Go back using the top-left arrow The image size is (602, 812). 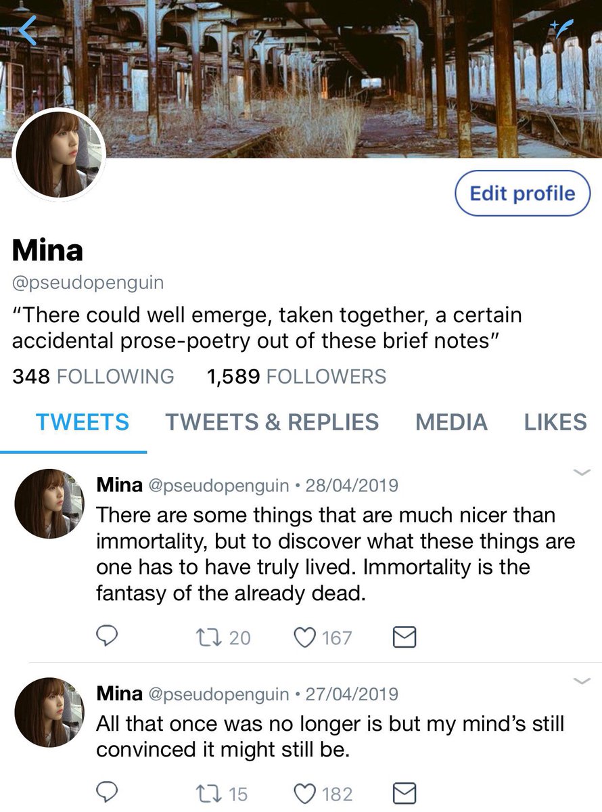tap(28, 31)
